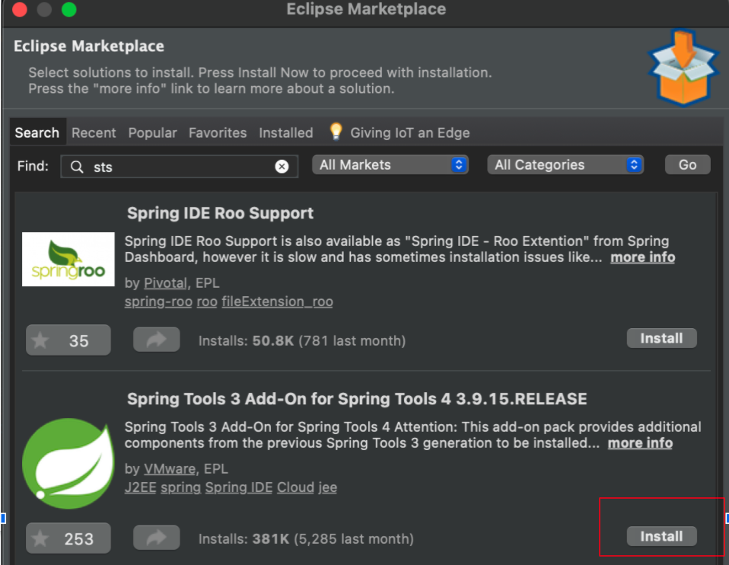Screen dimensions: 729x565
Task: Open the All Categories dropdown
Action: click(x=565, y=164)
